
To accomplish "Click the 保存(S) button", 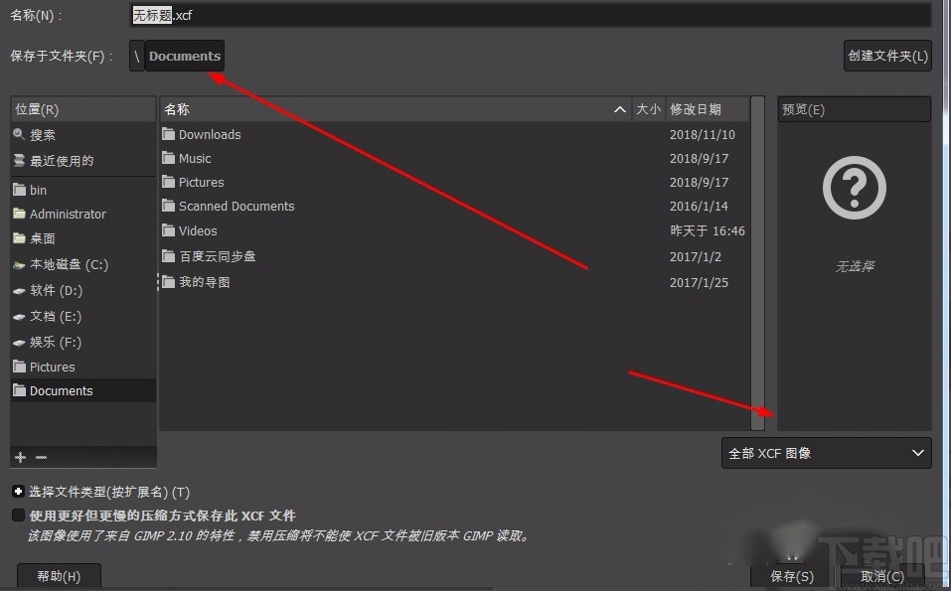I will click(791, 576).
